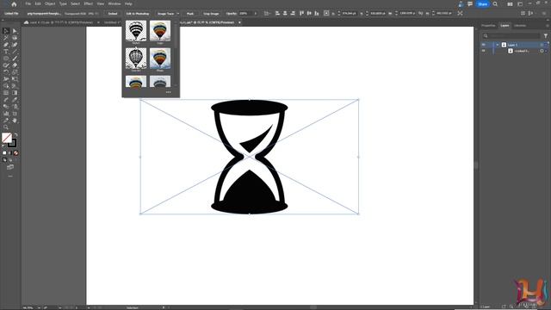The image size is (551, 310).
Task: Expand the Opacity slider arrow
Action: tap(255, 14)
